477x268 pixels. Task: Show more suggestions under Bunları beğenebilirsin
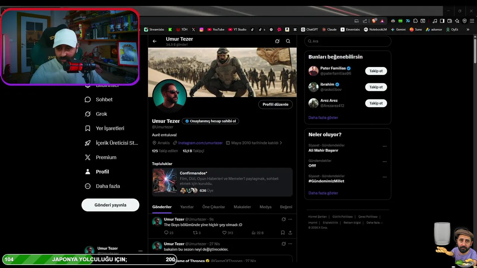click(323, 118)
